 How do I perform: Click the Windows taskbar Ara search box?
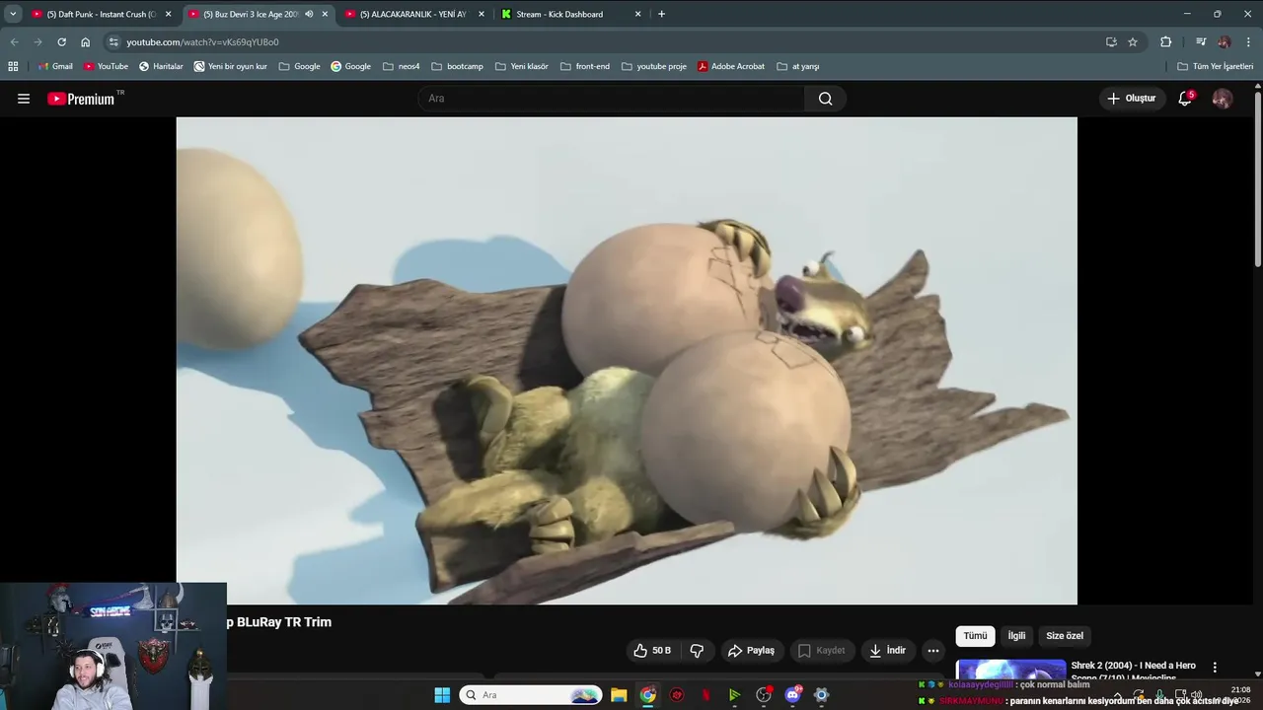[531, 695]
